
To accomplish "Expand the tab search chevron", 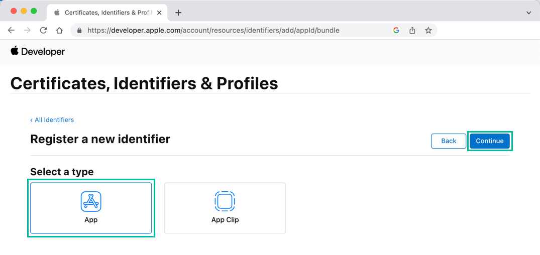I will click(528, 13).
